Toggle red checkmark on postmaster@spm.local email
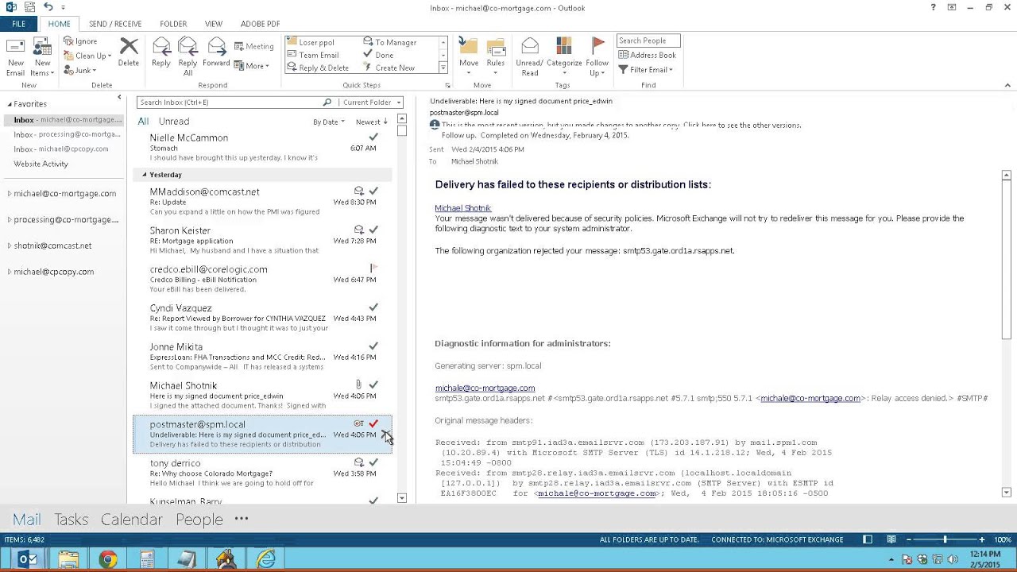This screenshot has width=1017, height=572. pyautogui.click(x=373, y=424)
